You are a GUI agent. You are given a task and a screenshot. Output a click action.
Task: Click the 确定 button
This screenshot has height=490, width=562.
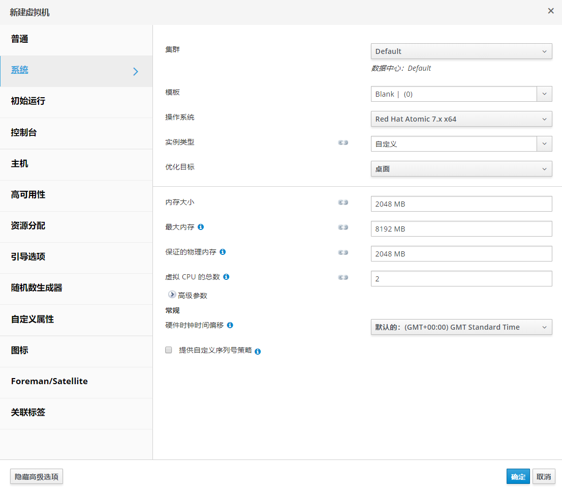[x=518, y=476]
